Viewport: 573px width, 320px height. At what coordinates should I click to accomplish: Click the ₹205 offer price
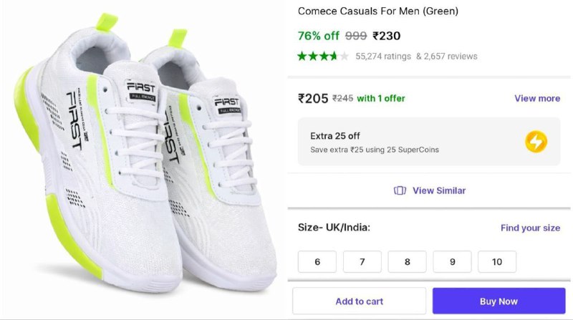[313, 99]
